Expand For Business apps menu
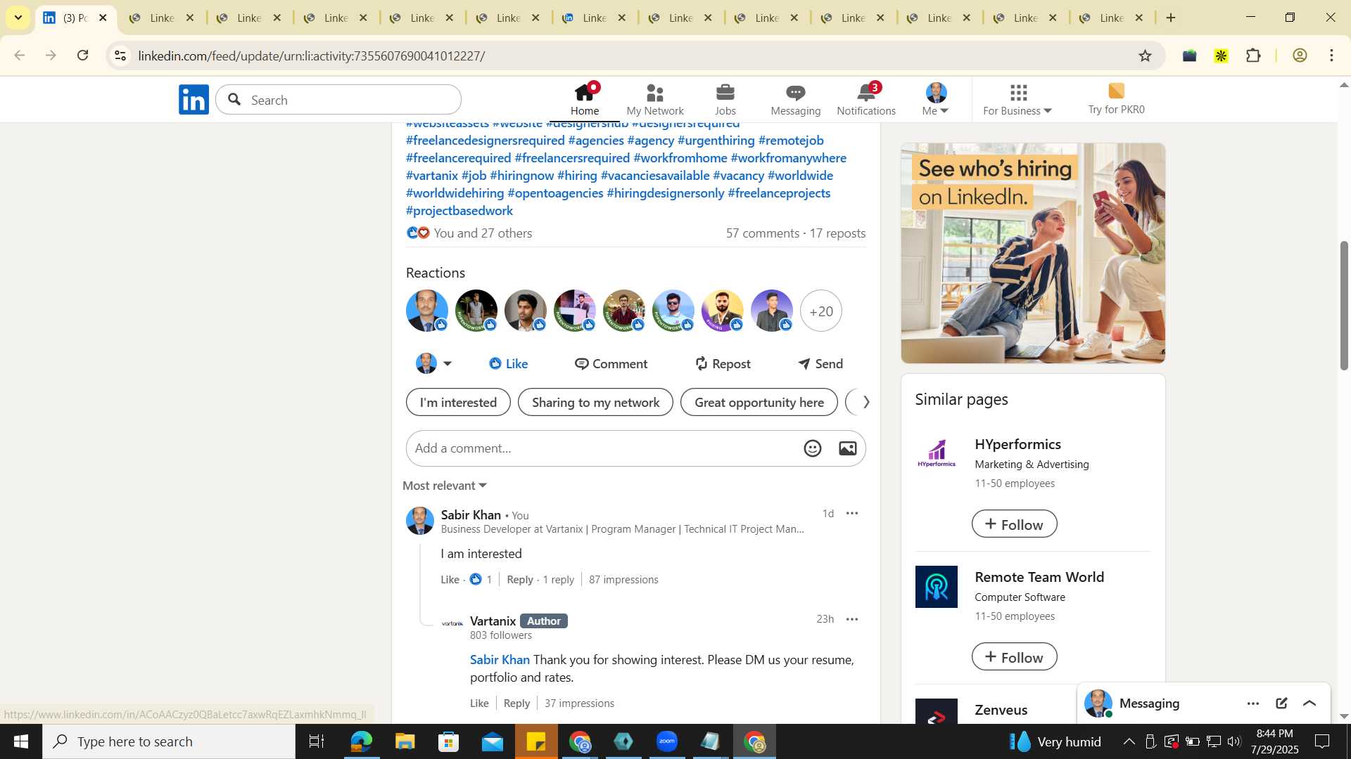The height and width of the screenshot is (759, 1351). point(1017,99)
